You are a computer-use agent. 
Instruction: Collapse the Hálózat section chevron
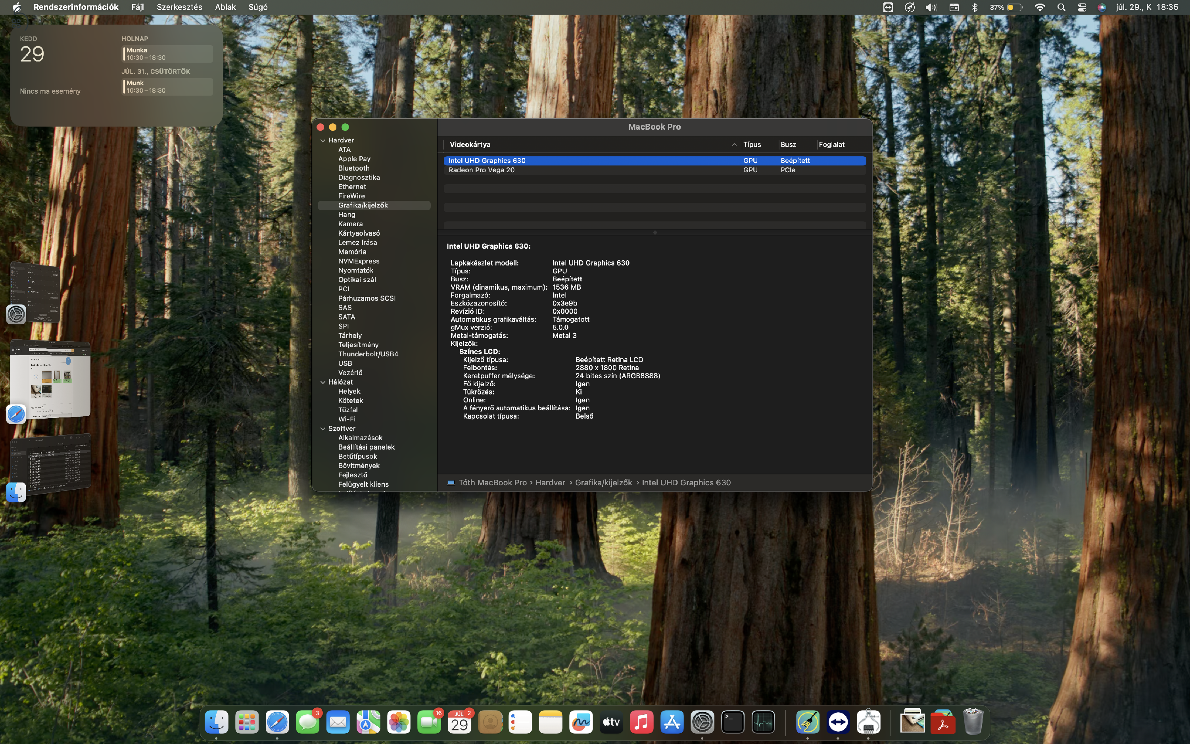pyautogui.click(x=323, y=382)
